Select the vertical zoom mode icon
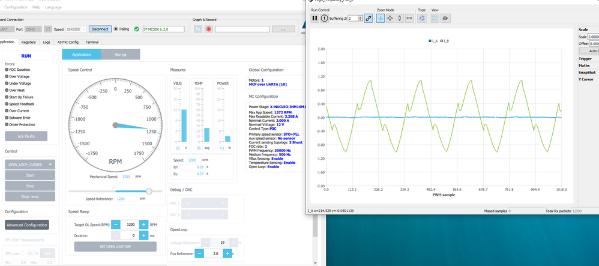The image size is (599, 266). (x=400, y=18)
